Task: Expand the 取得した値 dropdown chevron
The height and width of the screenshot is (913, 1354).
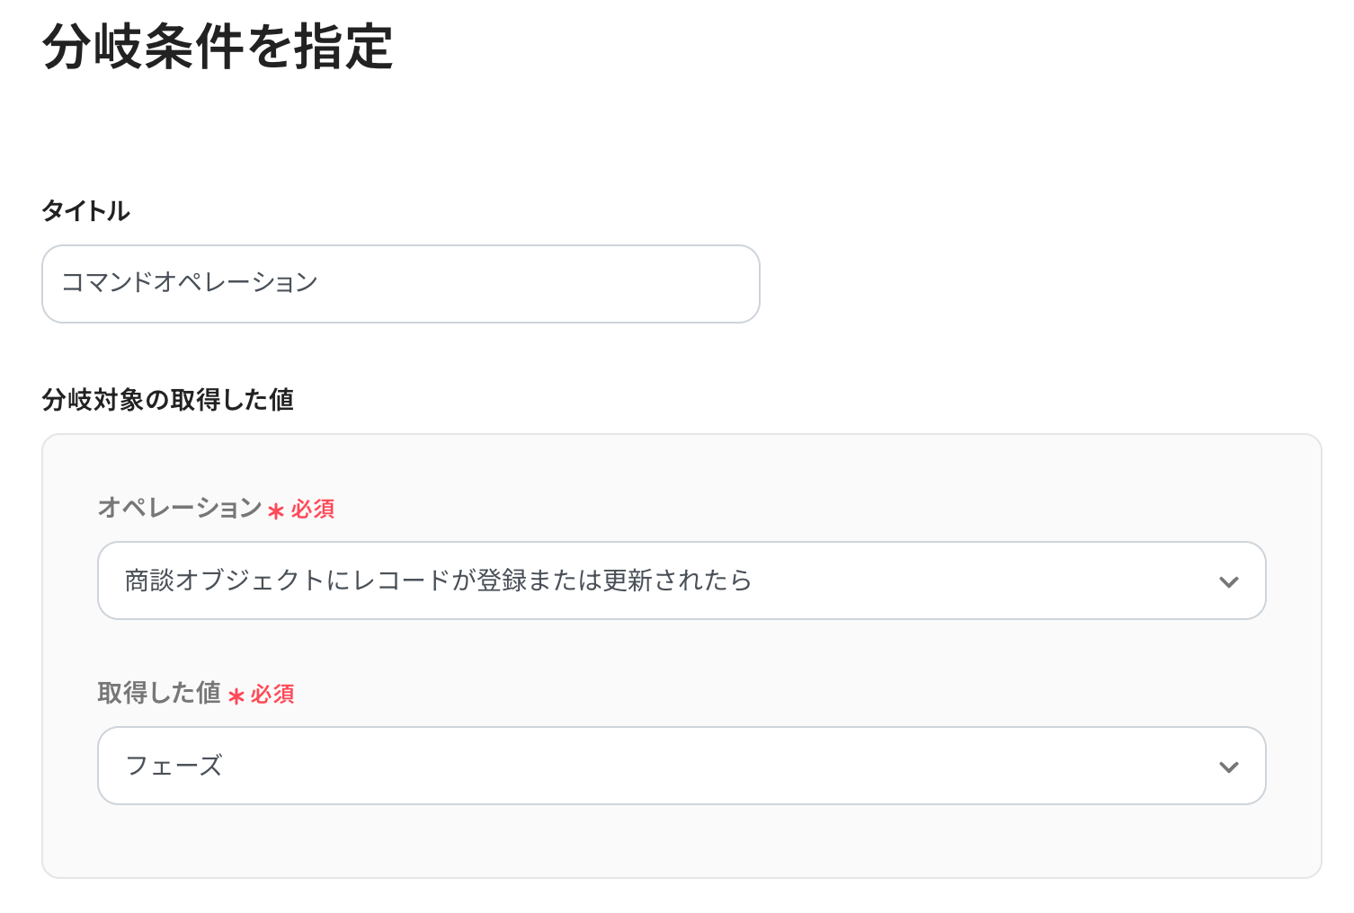Action: [x=1228, y=767]
